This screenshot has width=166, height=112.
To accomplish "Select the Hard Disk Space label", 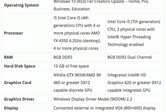I will pyautogui.click(x=20, y=66).
